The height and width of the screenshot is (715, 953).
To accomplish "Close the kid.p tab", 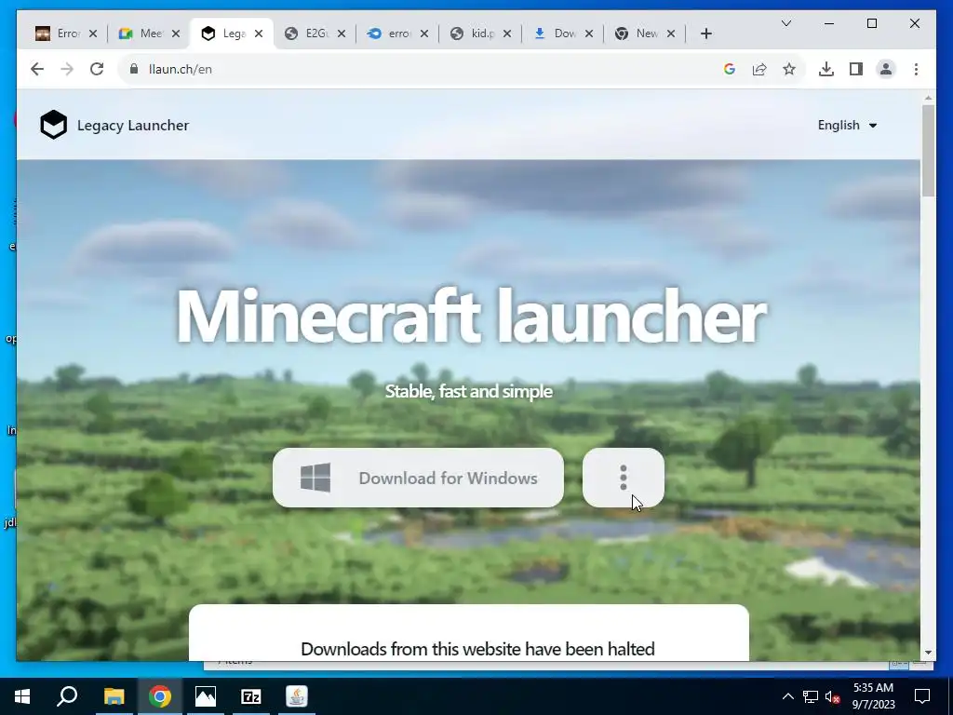I will (x=507, y=34).
